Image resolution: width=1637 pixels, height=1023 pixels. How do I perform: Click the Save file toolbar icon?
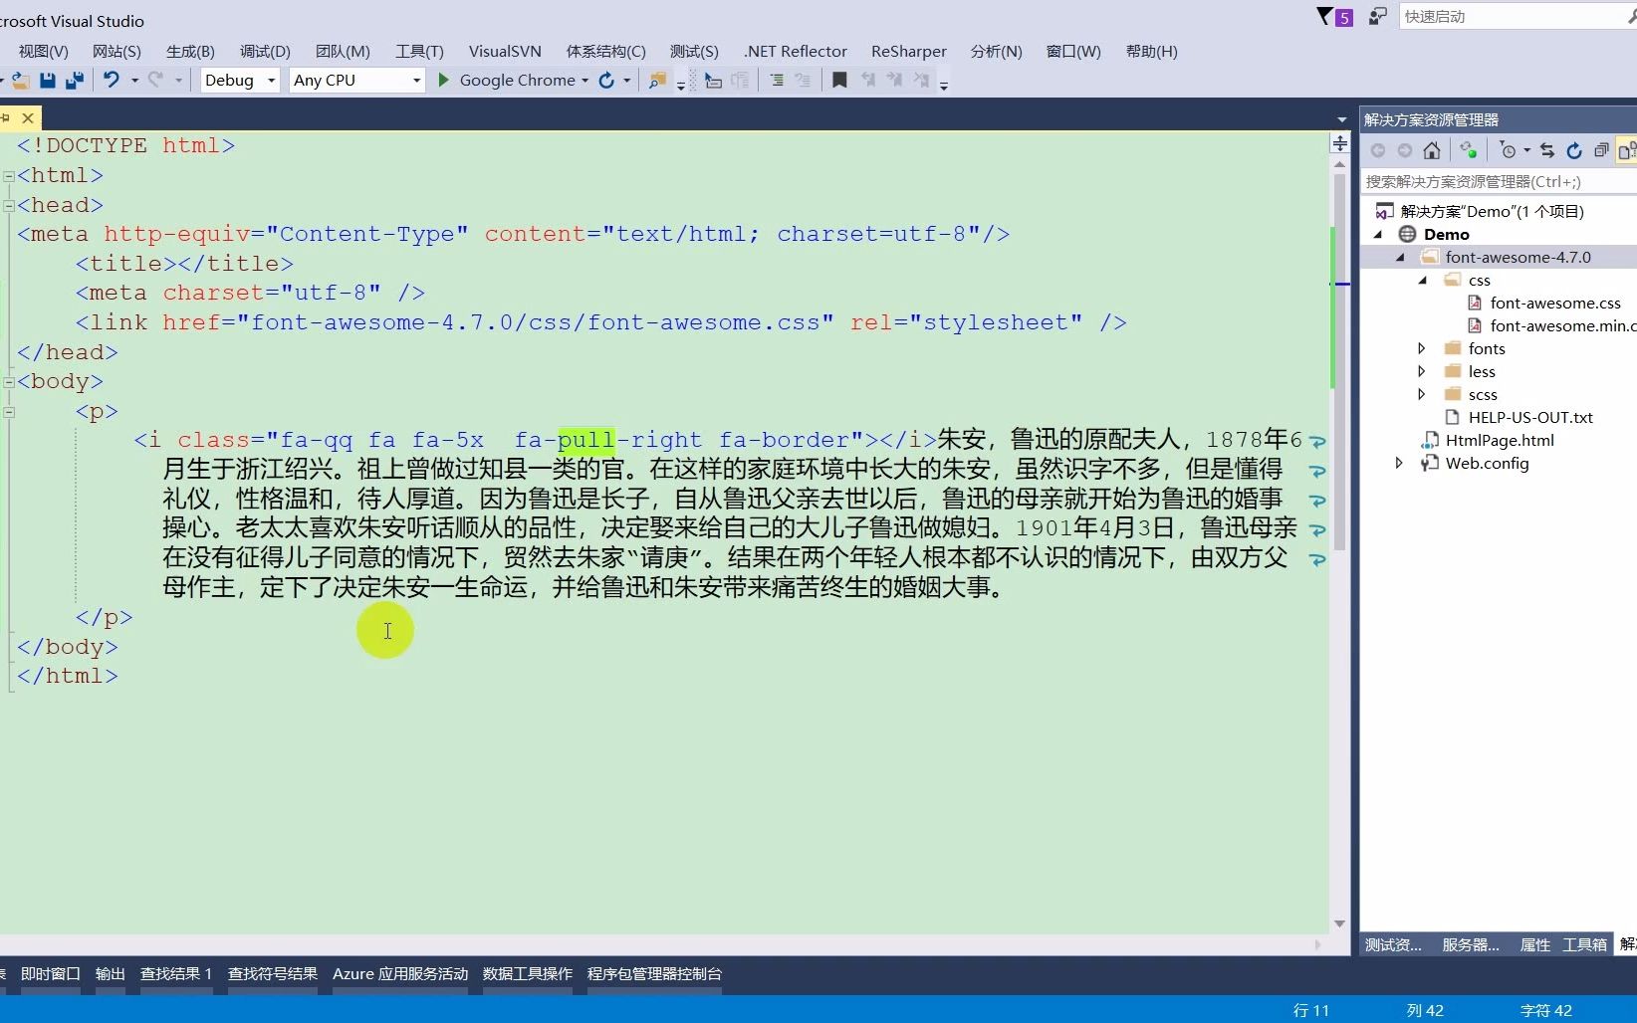tap(47, 81)
